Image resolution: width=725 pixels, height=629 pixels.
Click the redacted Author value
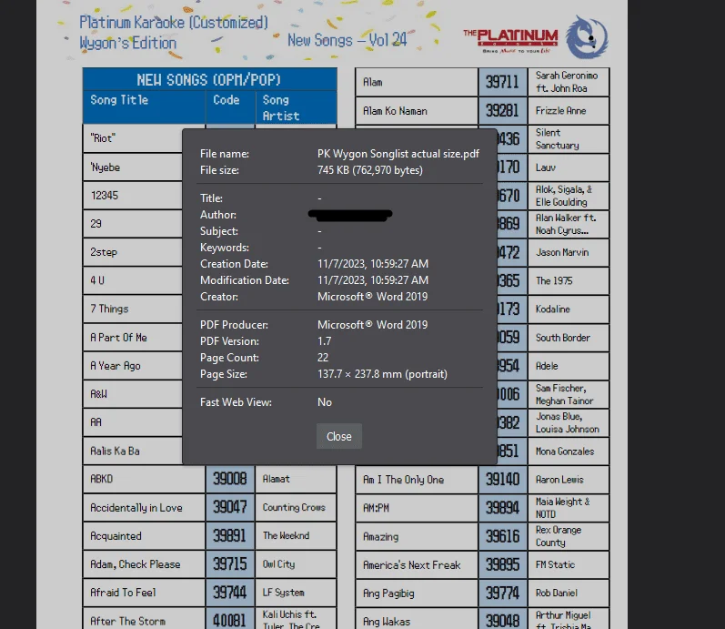pyautogui.click(x=350, y=215)
